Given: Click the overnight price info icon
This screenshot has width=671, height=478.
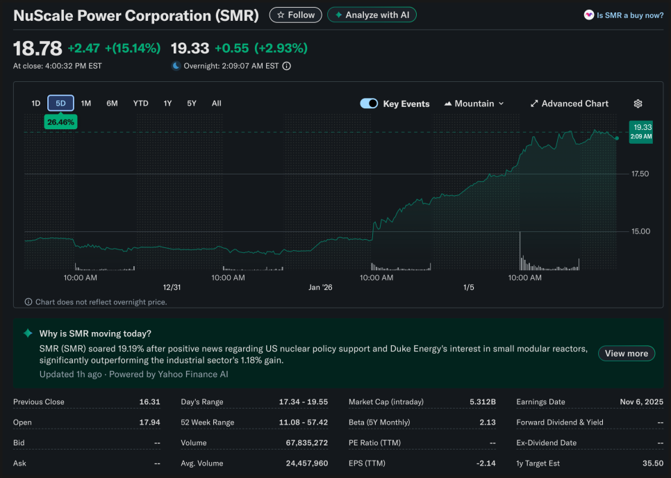Looking at the screenshot, I should click(x=287, y=66).
